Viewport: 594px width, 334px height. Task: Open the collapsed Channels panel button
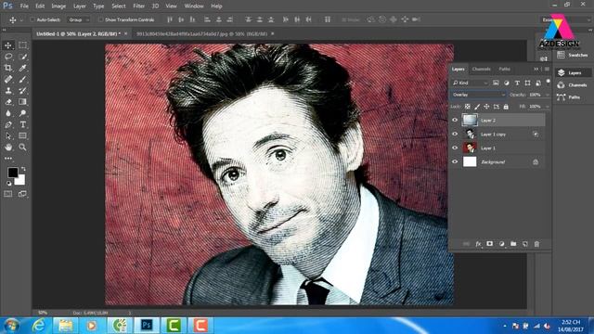(573, 85)
